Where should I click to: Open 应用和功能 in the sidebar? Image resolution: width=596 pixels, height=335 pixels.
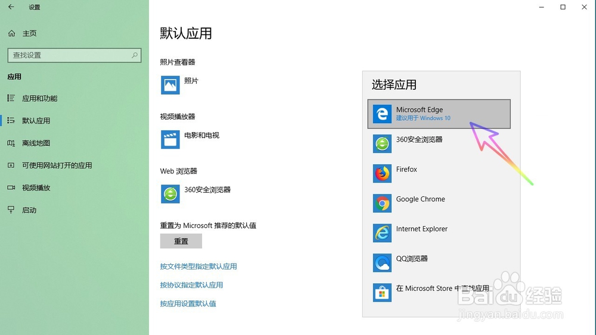pos(39,98)
